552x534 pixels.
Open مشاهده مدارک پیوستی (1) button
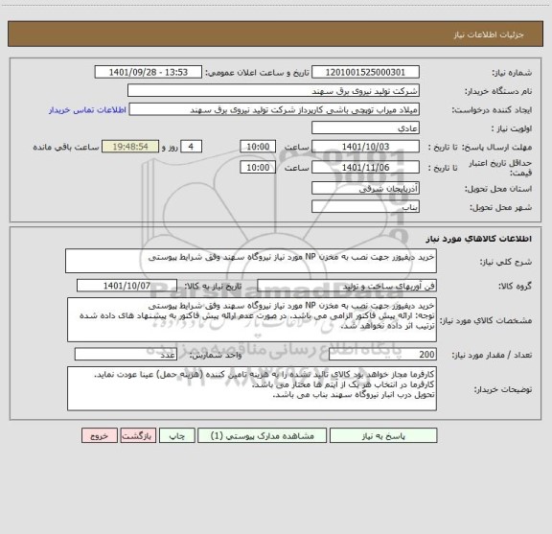[x=262, y=435]
